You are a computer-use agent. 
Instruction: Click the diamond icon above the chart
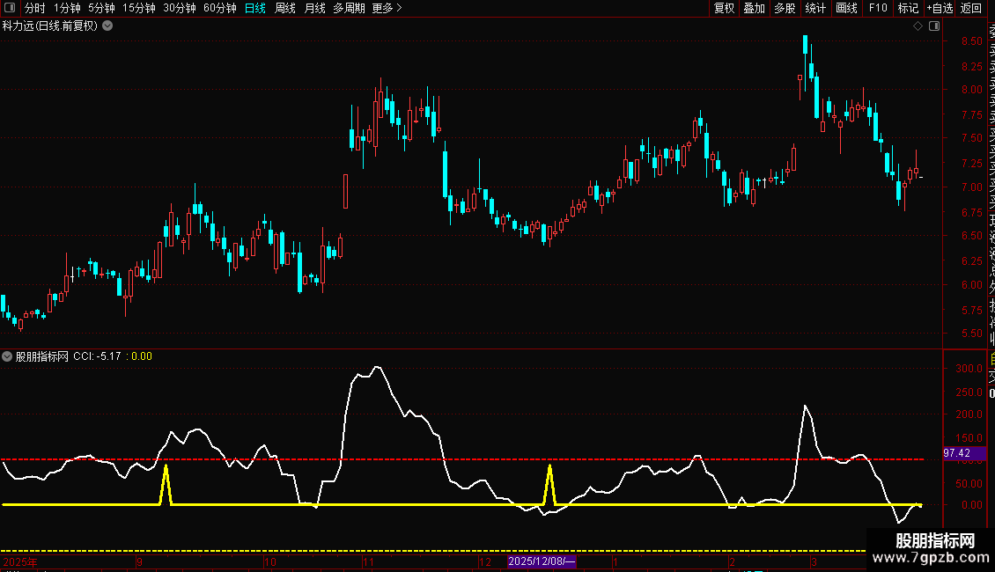[918, 26]
